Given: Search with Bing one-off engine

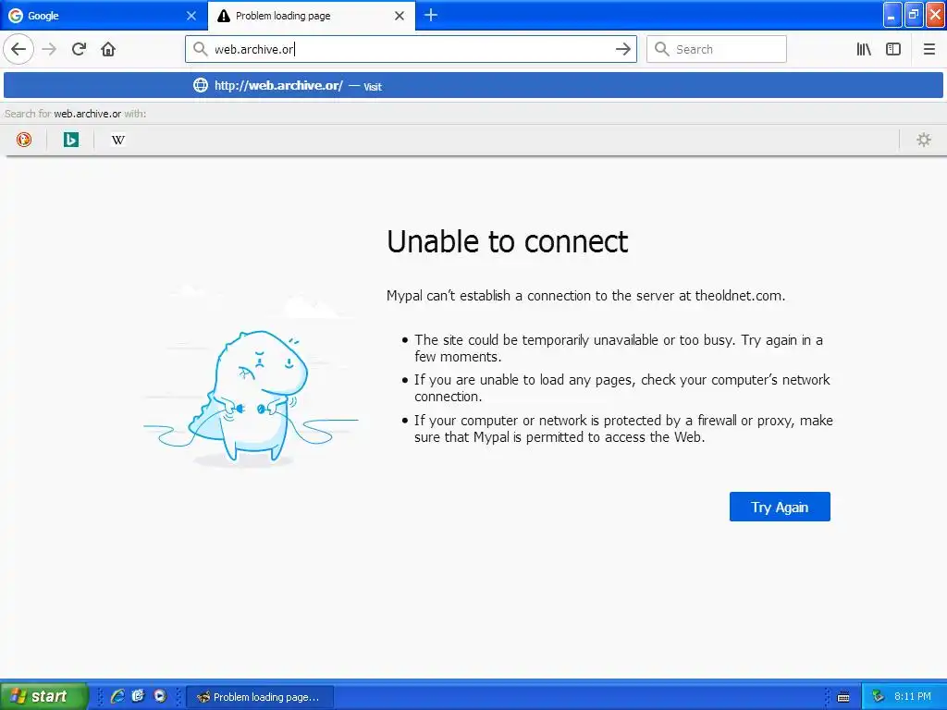Looking at the screenshot, I should (x=71, y=140).
